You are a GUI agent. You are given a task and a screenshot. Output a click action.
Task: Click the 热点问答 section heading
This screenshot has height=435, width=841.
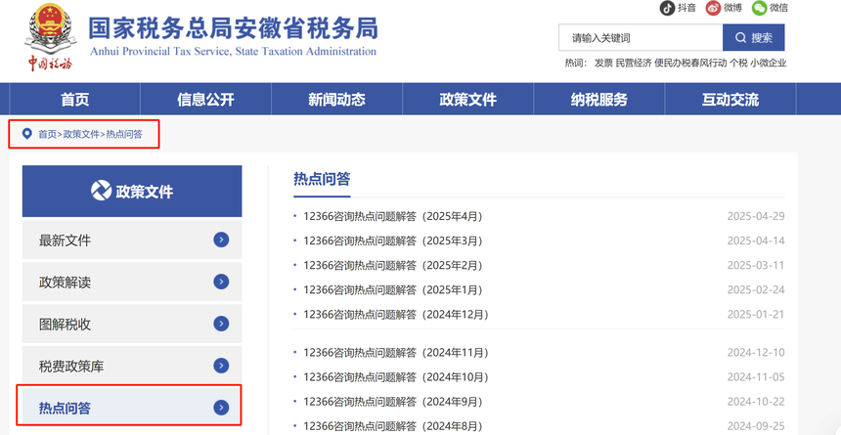pyautogui.click(x=322, y=179)
